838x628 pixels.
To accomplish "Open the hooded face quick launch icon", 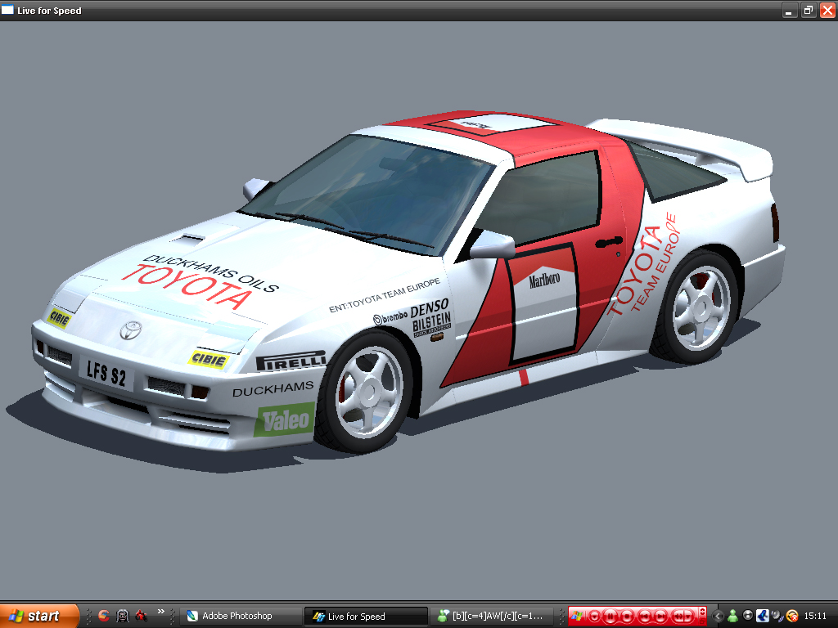I will (x=123, y=616).
